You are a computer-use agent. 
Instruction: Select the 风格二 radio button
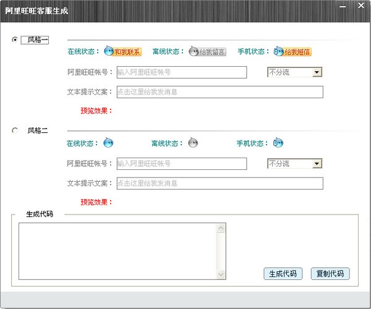pyautogui.click(x=15, y=130)
